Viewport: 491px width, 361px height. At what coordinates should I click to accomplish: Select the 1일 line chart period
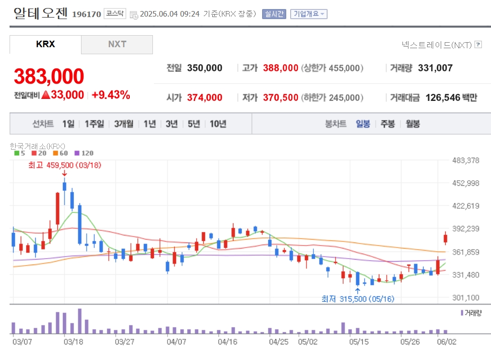68,124
